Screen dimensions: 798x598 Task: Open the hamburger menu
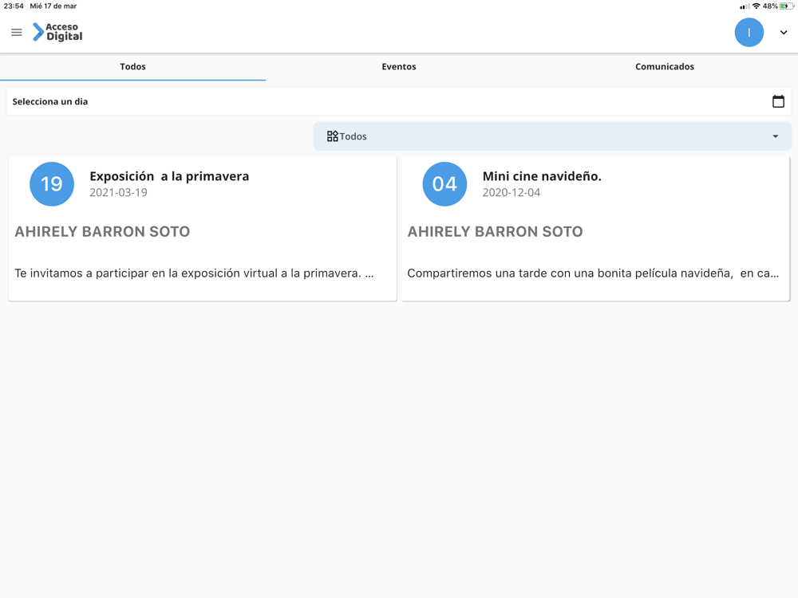point(16,33)
